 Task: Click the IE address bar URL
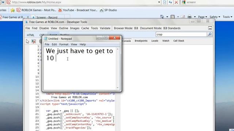[x=37, y=2]
